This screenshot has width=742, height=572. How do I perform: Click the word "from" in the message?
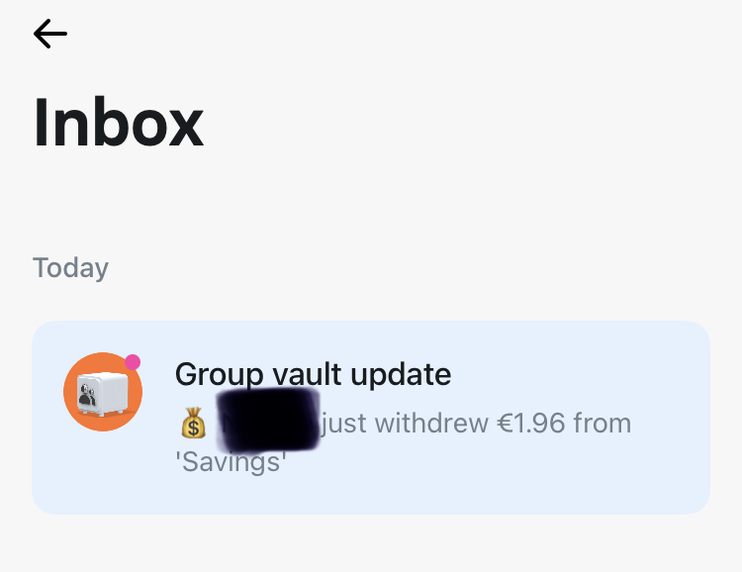603,423
